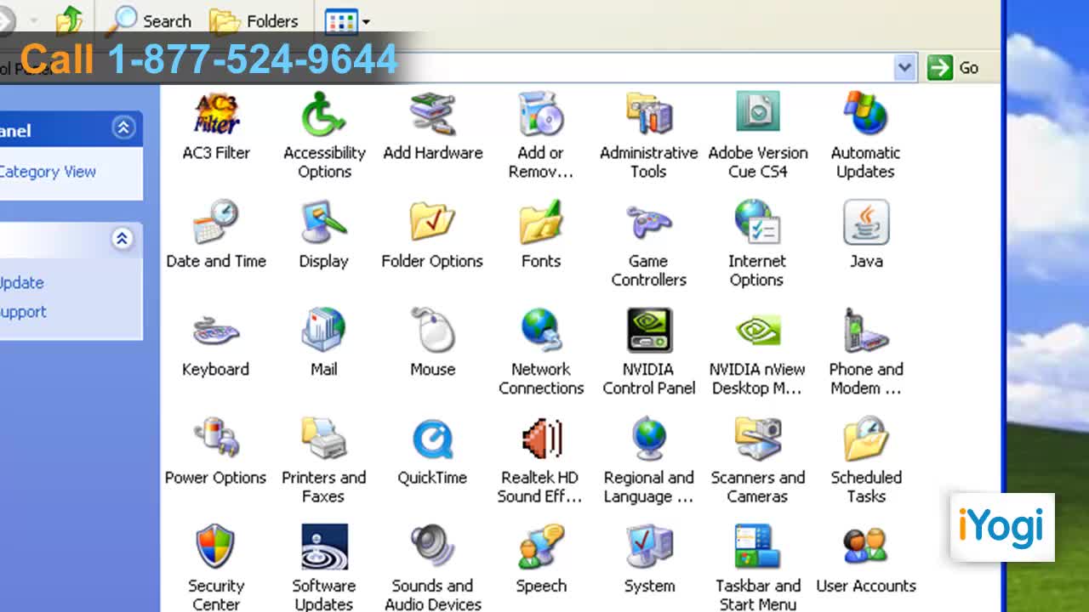Open the Fonts folder
1089x612 pixels.
(x=540, y=235)
